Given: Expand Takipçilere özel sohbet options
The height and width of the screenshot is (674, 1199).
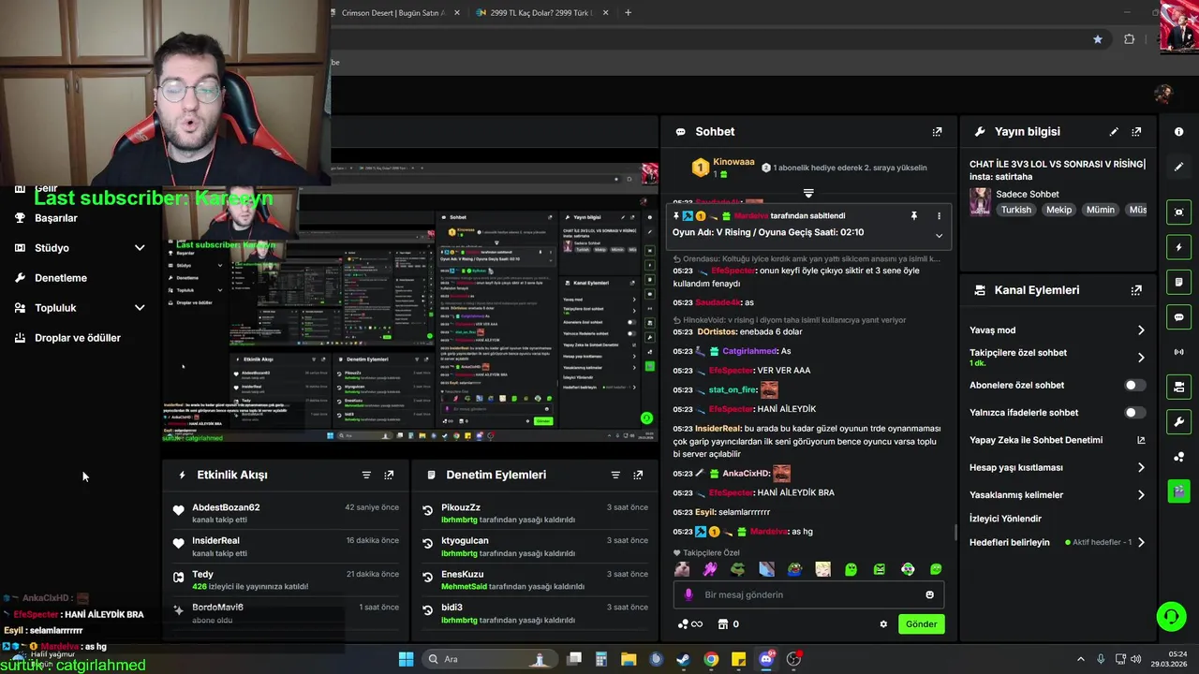Looking at the screenshot, I should (1140, 358).
